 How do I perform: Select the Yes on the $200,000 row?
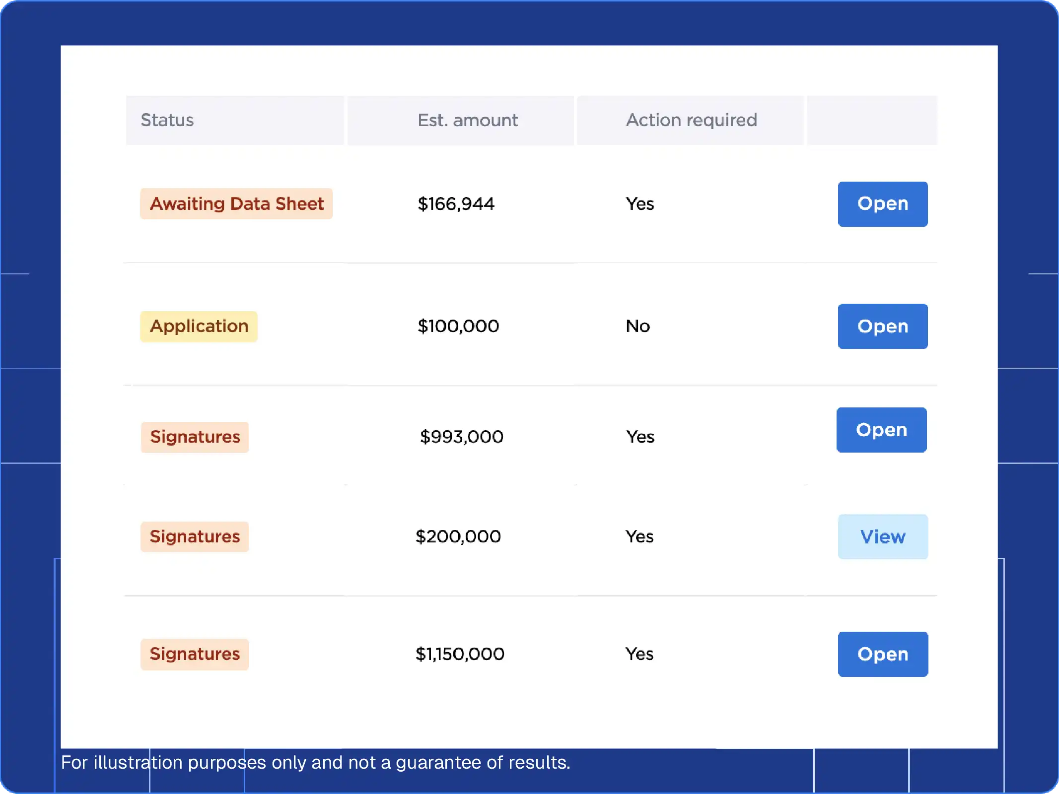pyautogui.click(x=639, y=536)
